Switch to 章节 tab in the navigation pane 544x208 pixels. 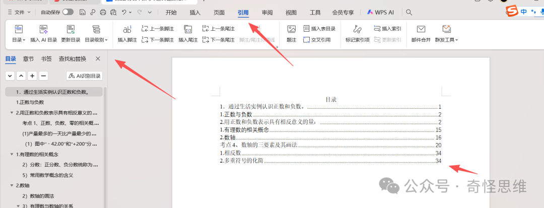[28, 58]
